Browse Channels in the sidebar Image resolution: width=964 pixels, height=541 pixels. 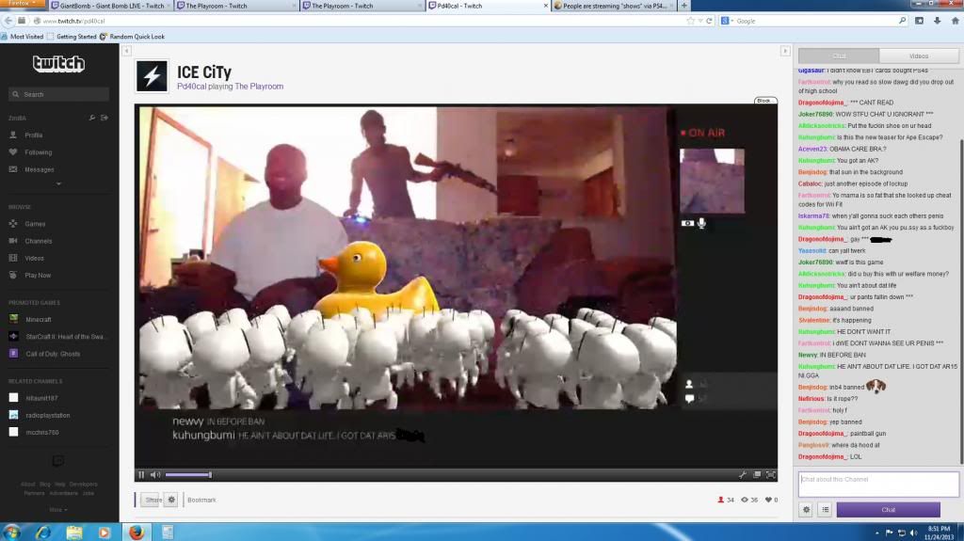[38, 241]
